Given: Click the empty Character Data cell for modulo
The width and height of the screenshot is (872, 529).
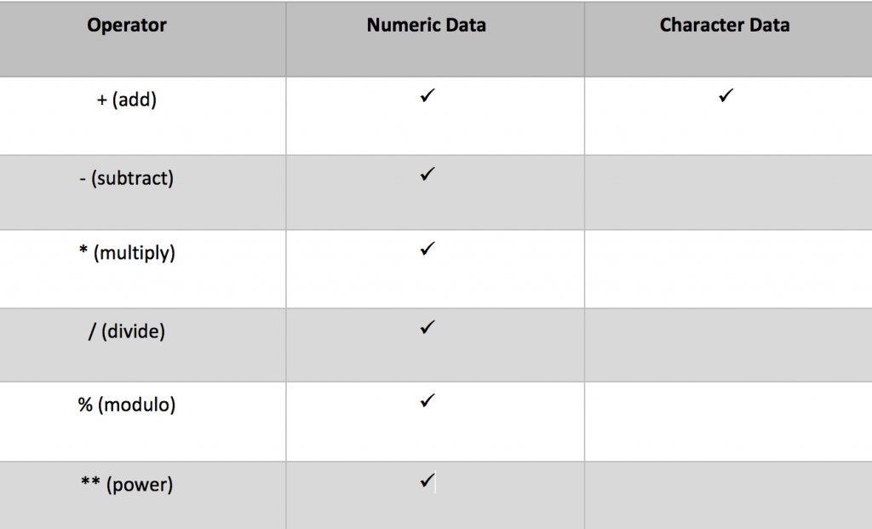Looking at the screenshot, I should click(x=728, y=422).
